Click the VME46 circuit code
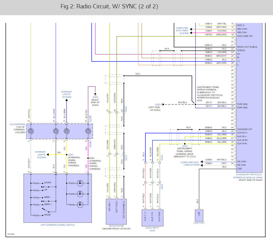This screenshot has height=244, width=273. (x=209, y=138)
